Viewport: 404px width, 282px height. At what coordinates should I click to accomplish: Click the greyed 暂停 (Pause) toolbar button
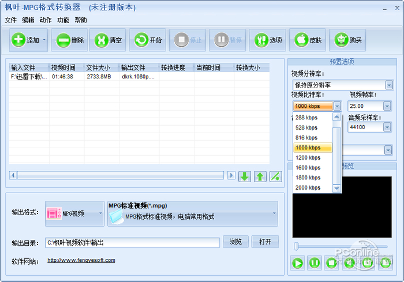pos(227,40)
